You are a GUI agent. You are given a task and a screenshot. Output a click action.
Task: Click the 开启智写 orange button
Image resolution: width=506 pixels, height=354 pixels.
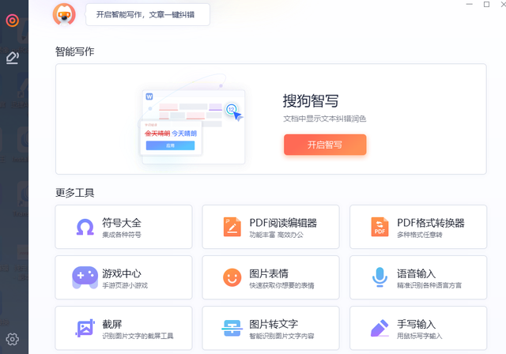(x=325, y=145)
